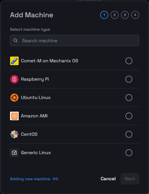Viewport: 149px width, 194px height.
Task: Choose the Ubuntu Linux radio option
Action: (x=129, y=98)
